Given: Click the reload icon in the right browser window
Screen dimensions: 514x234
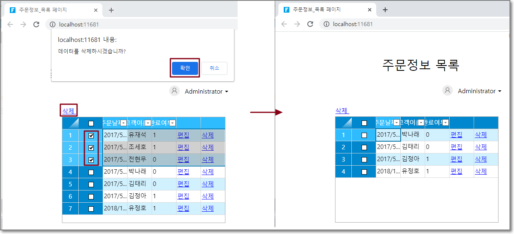Looking at the screenshot, I should [310, 24].
